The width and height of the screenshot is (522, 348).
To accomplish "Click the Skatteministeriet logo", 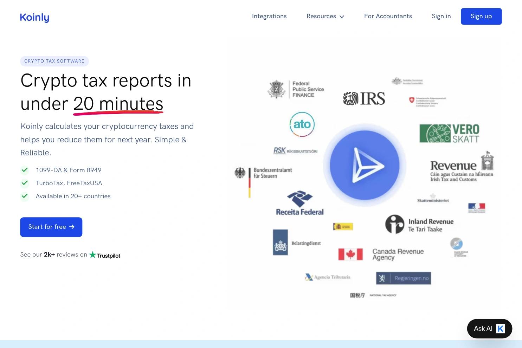I will [433, 198].
